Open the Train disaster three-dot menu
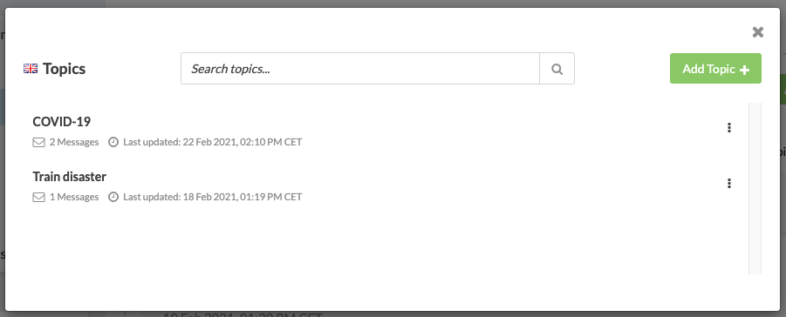 tap(728, 183)
